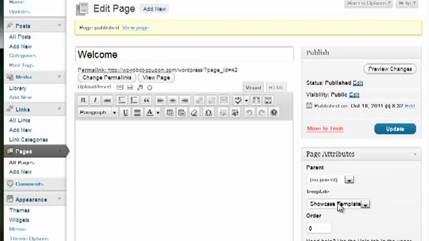429x241 pixels.
Task: Click Add New next to Edit Page
Action: click(154, 9)
